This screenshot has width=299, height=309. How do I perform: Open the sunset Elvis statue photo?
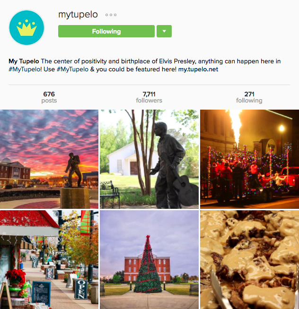click(49, 159)
